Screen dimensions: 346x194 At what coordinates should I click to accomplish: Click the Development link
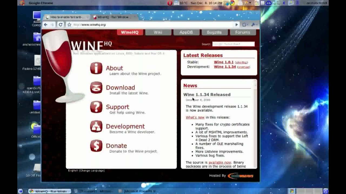tap(125, 126)
